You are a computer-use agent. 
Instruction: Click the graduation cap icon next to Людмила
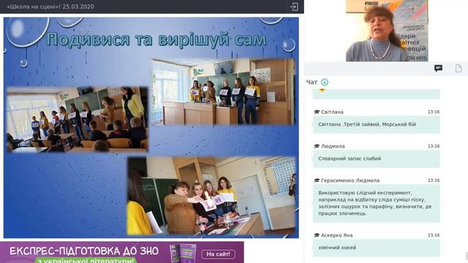coord(317,146)
